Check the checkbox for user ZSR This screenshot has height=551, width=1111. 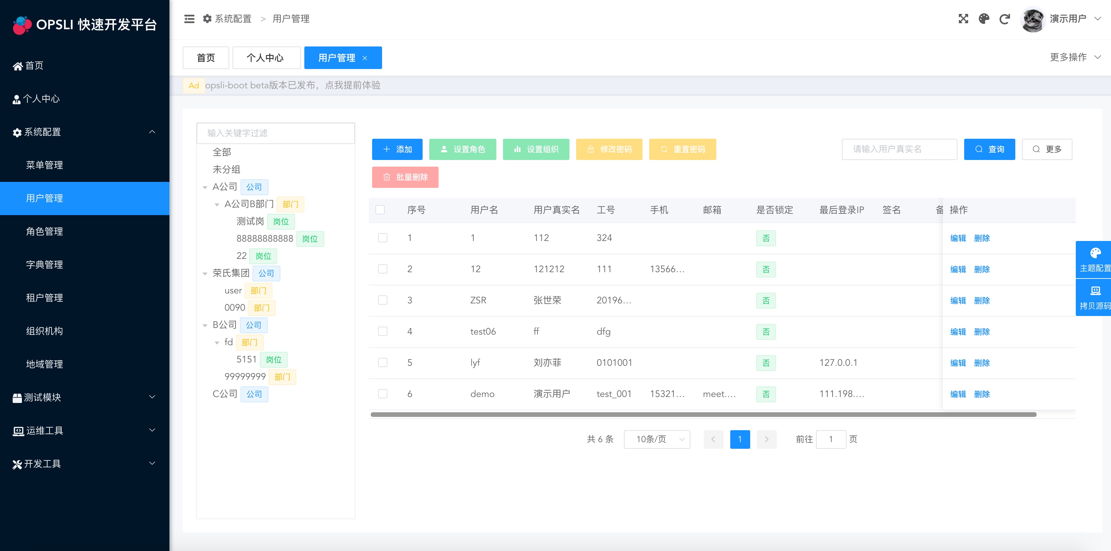(x=382, y=300)
